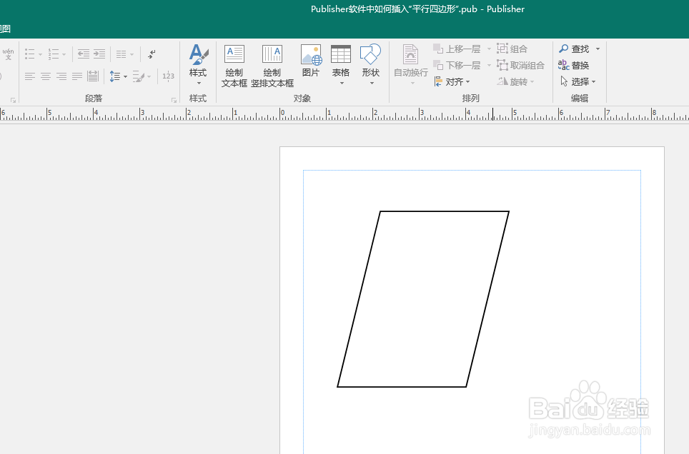Image resolution: width=689 pixels, height=454 pixels.
Task: Click 下移一层 send backward
Action: [457, 66]
